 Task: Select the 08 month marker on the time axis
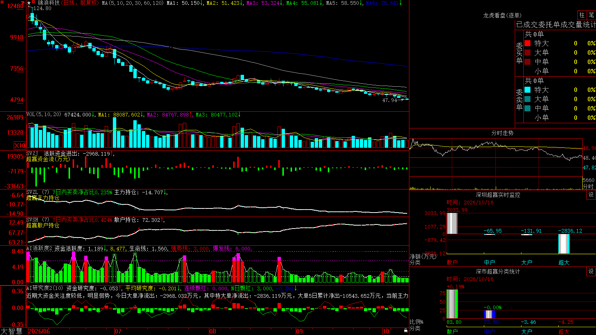[213, 331]
